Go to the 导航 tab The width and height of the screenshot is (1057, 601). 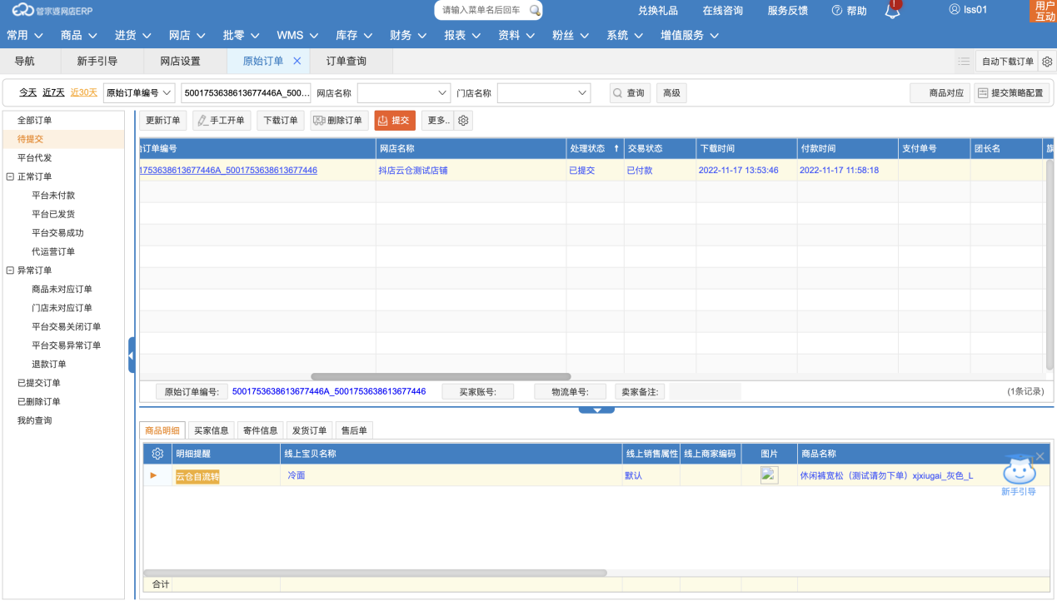(x=25, y=61)
